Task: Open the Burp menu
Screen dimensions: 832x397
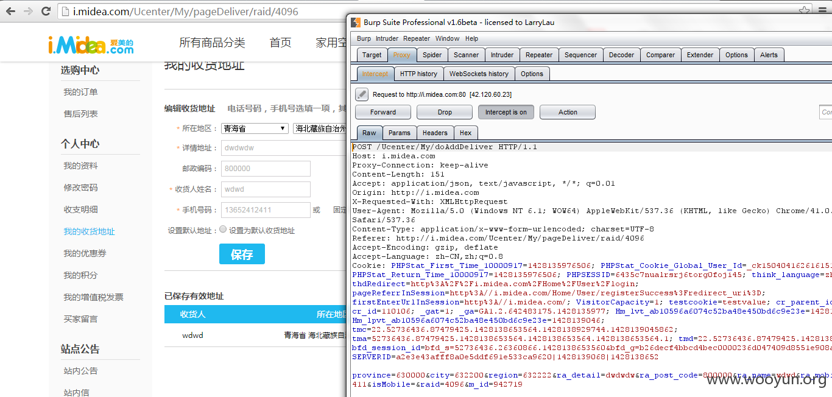Action: coord(364,38)
